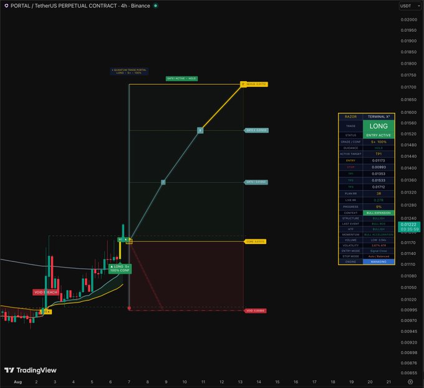The width and height of the screenshot is (424, 388).
Task: Click the small yellow label near August 2
Action: [47, 312]
